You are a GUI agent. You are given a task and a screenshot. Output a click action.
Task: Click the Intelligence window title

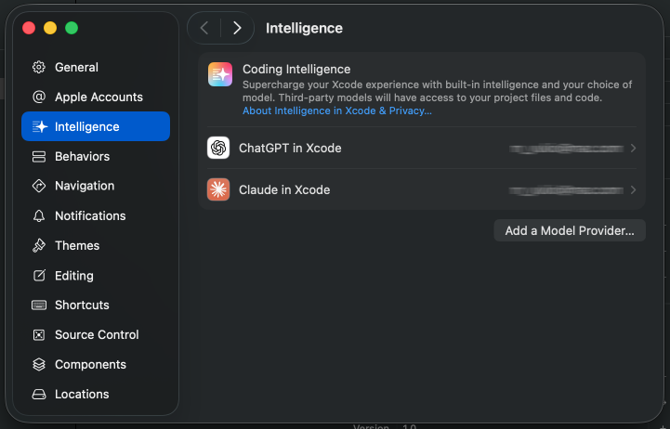tap(304, 28)
